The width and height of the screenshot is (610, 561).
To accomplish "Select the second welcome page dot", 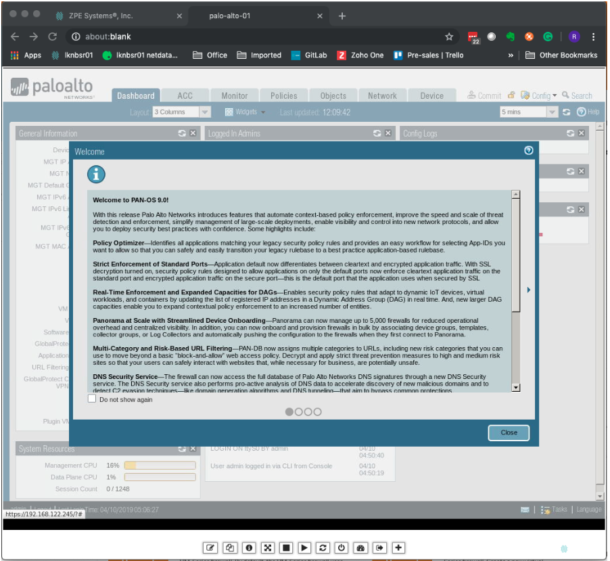I will coord(298,411).
